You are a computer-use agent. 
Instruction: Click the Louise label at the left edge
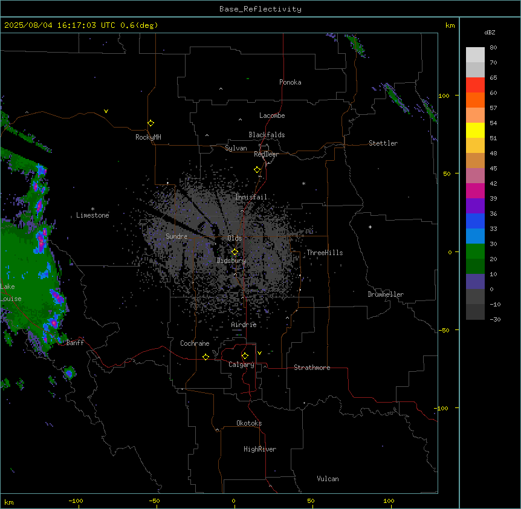[11, 299]
